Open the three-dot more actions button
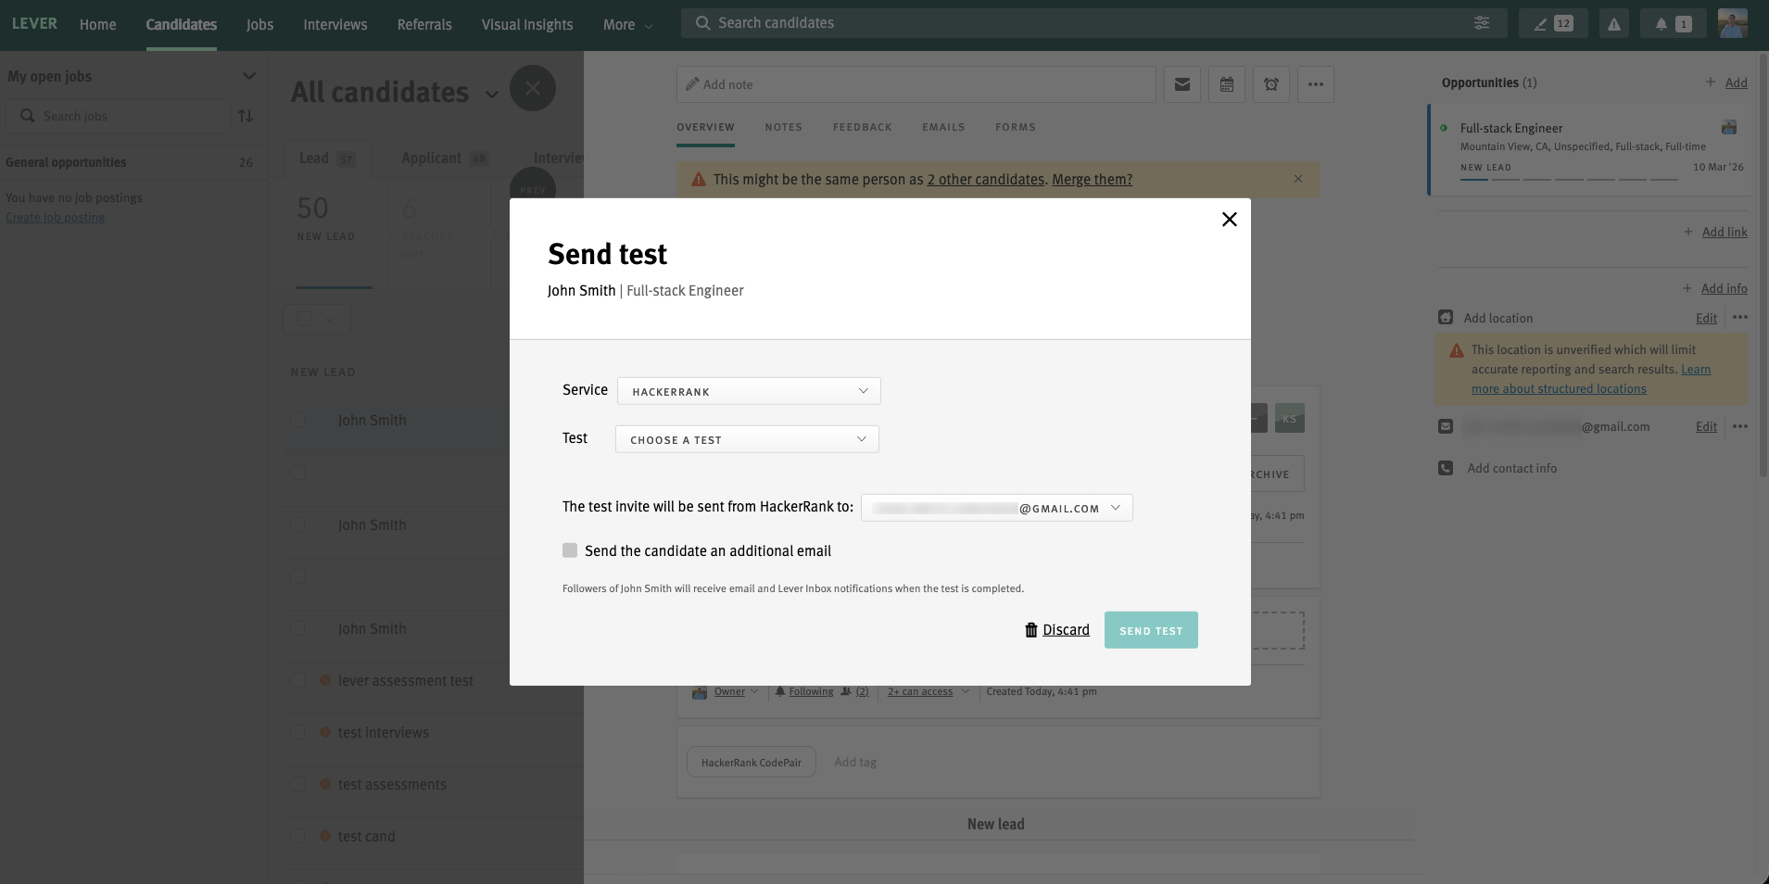1769x884 pixels. (x=1315, y=84)
